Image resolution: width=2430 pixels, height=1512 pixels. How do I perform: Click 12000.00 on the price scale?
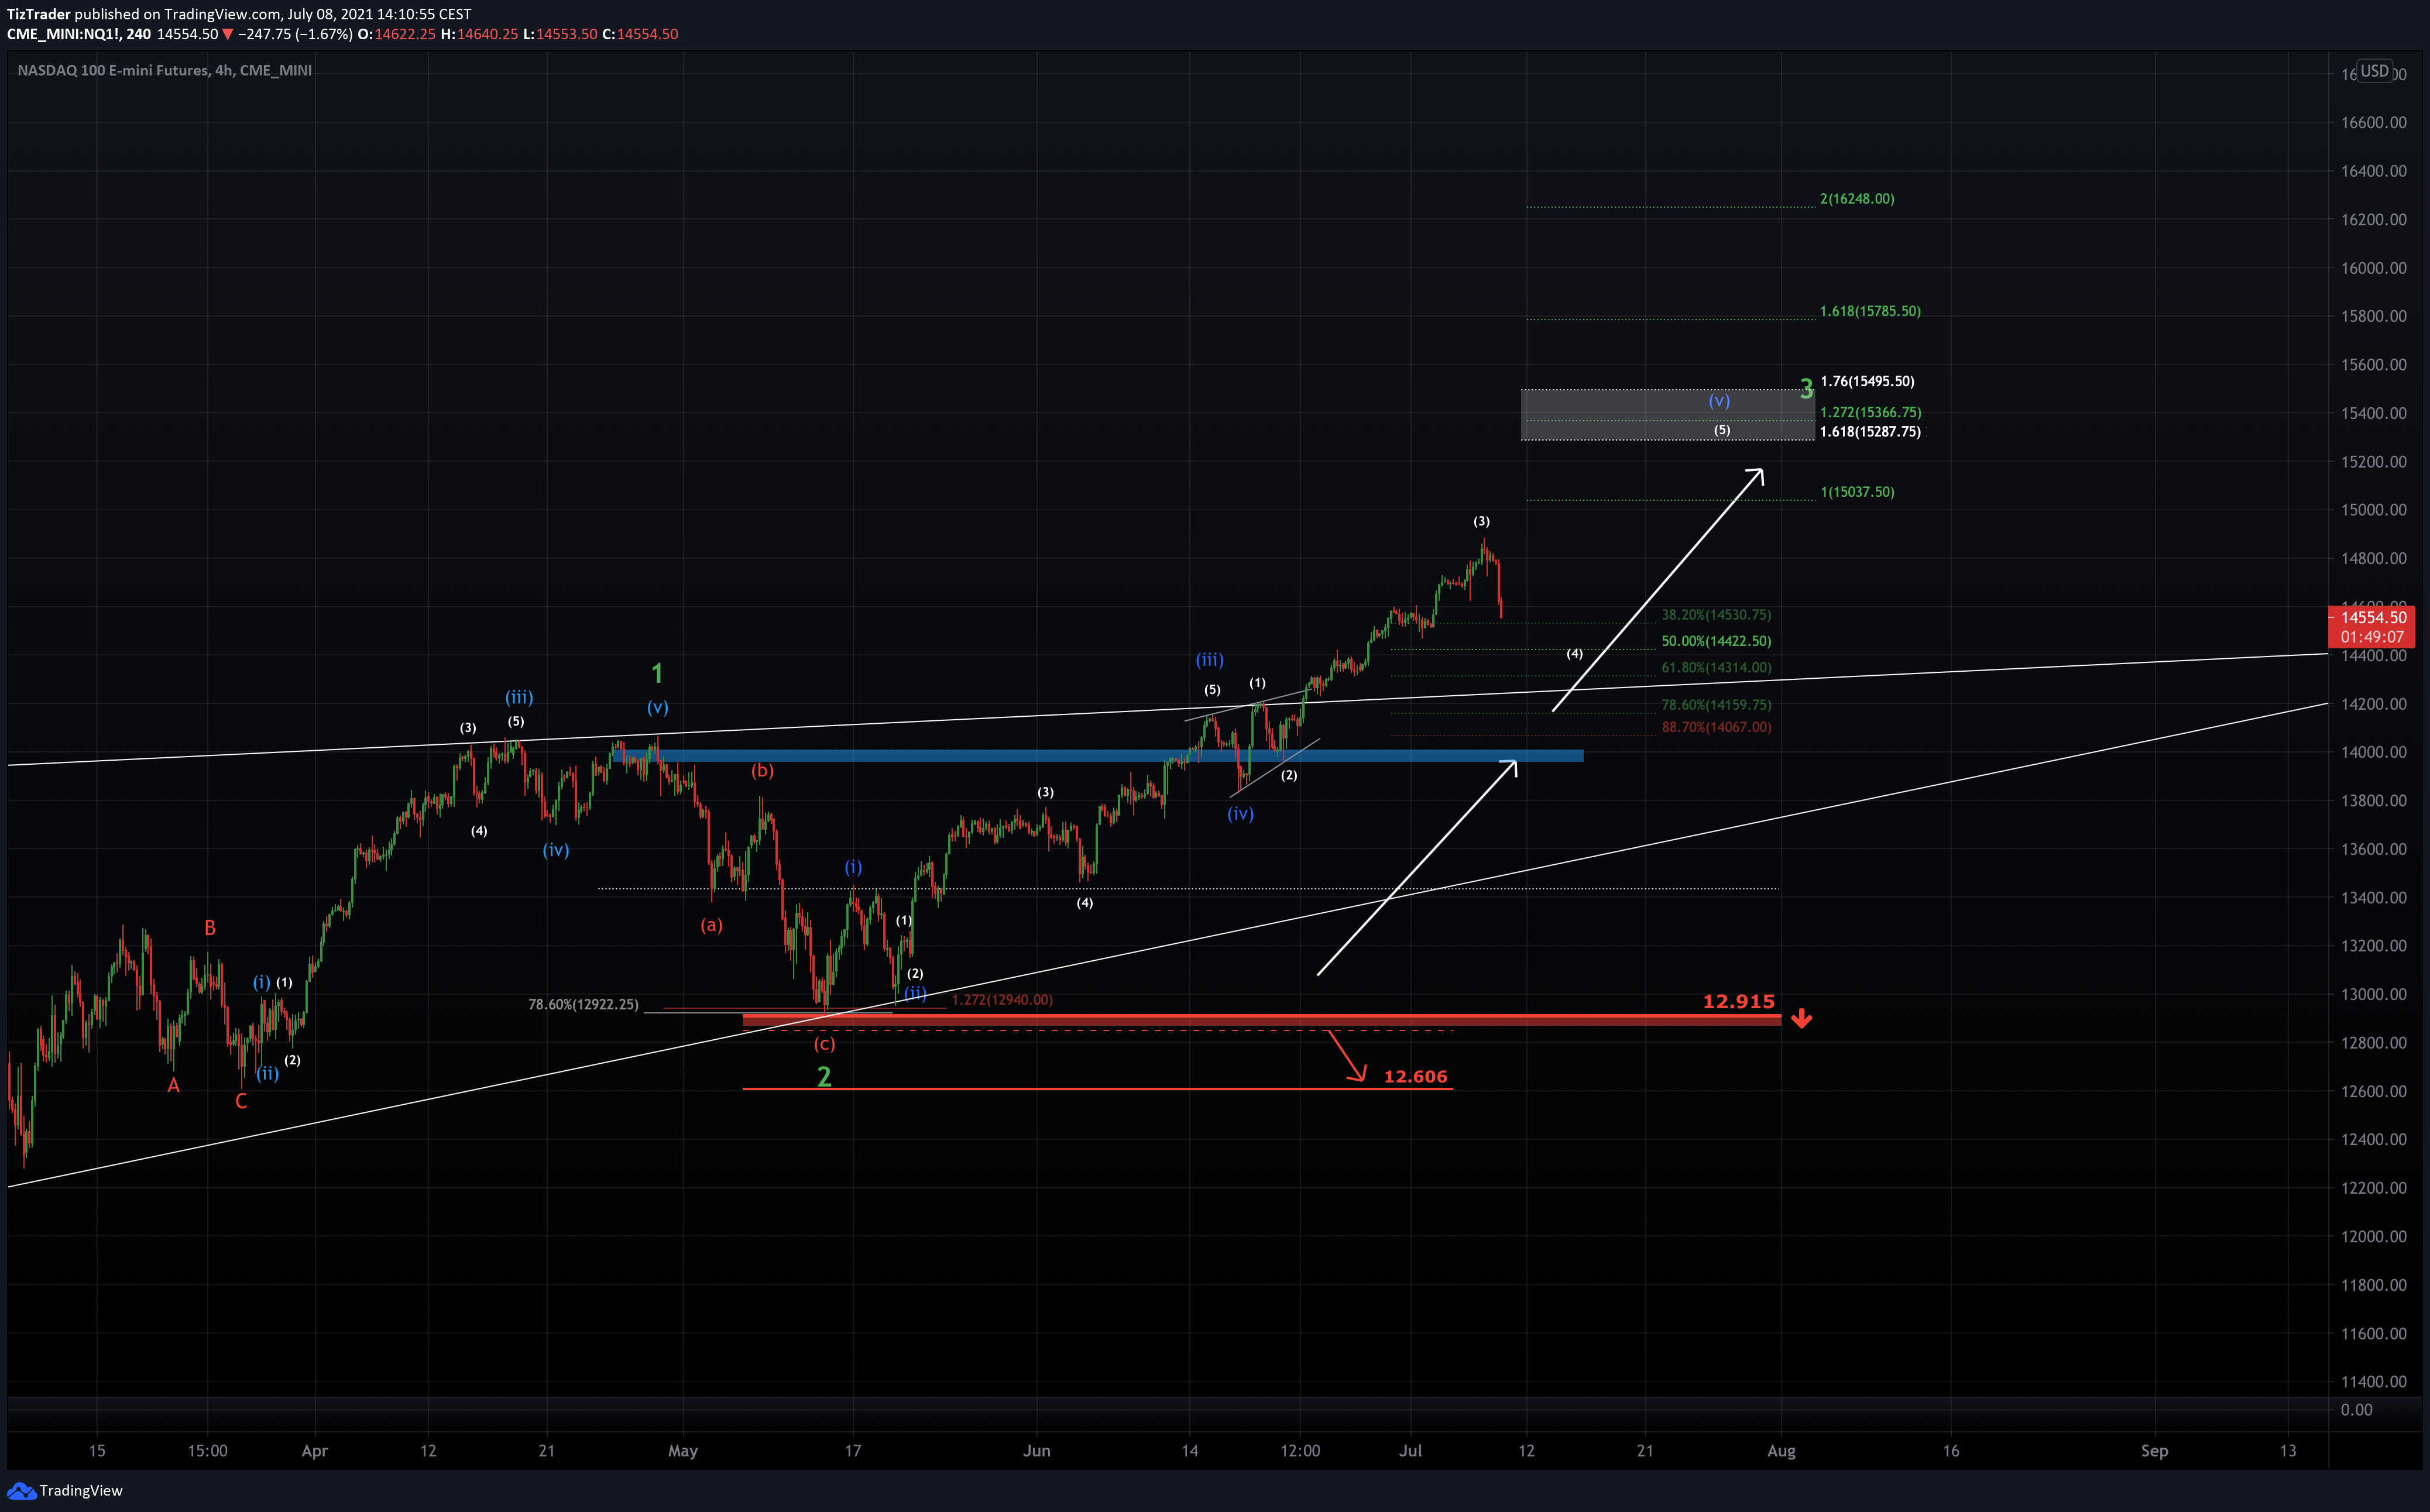[x=2373, y=1236]
